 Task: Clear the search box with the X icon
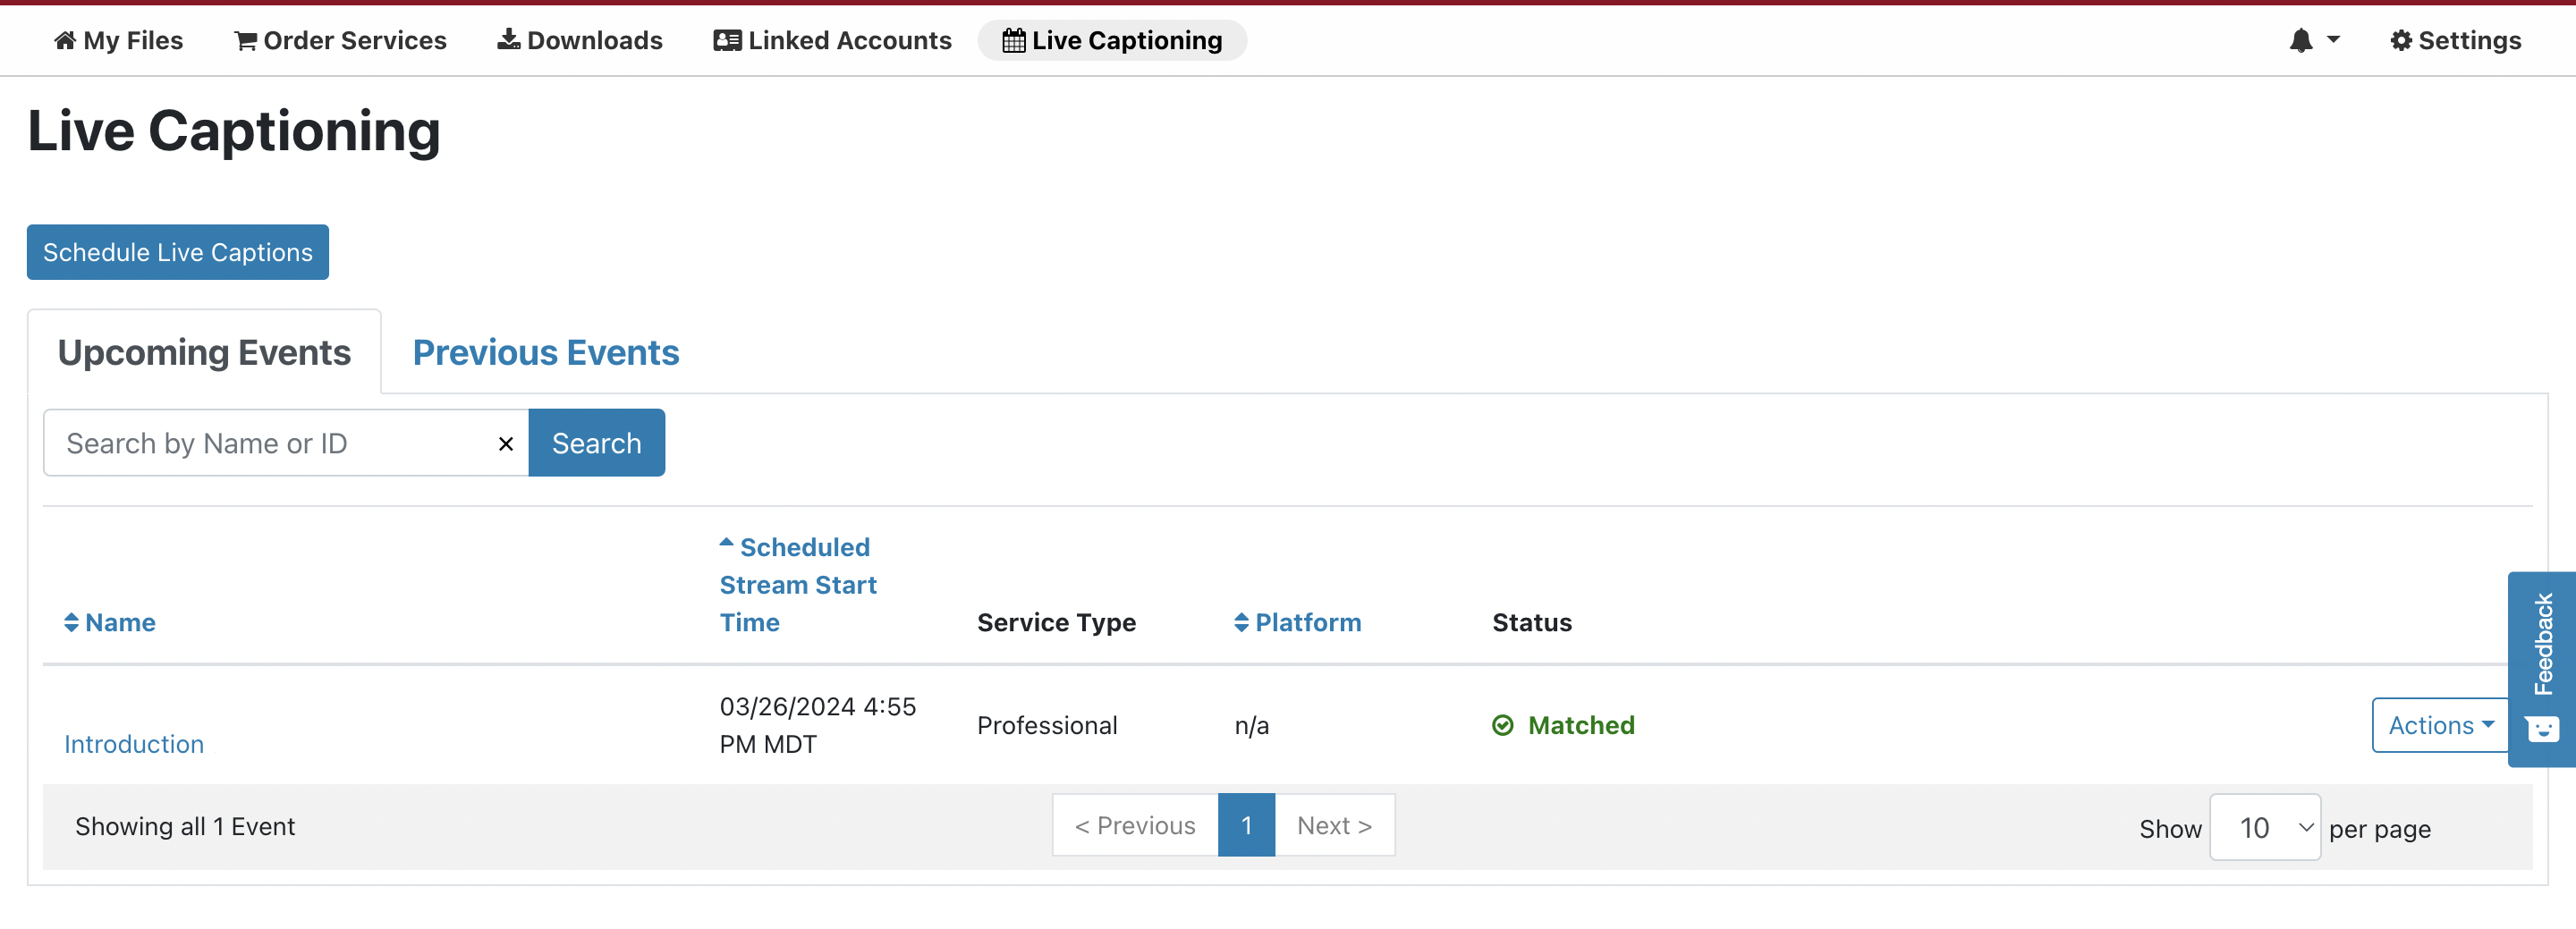[506, 443]
